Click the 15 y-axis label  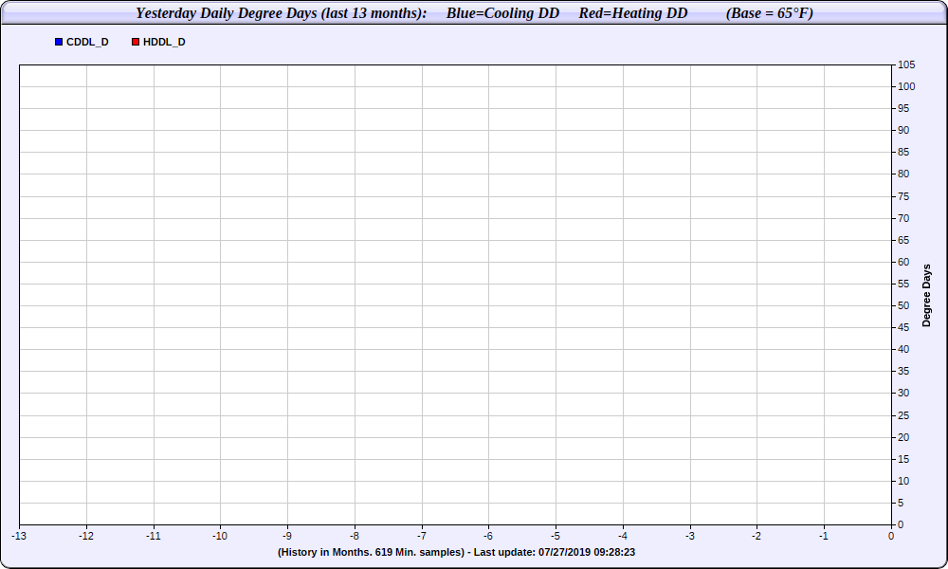click(903, 459)
